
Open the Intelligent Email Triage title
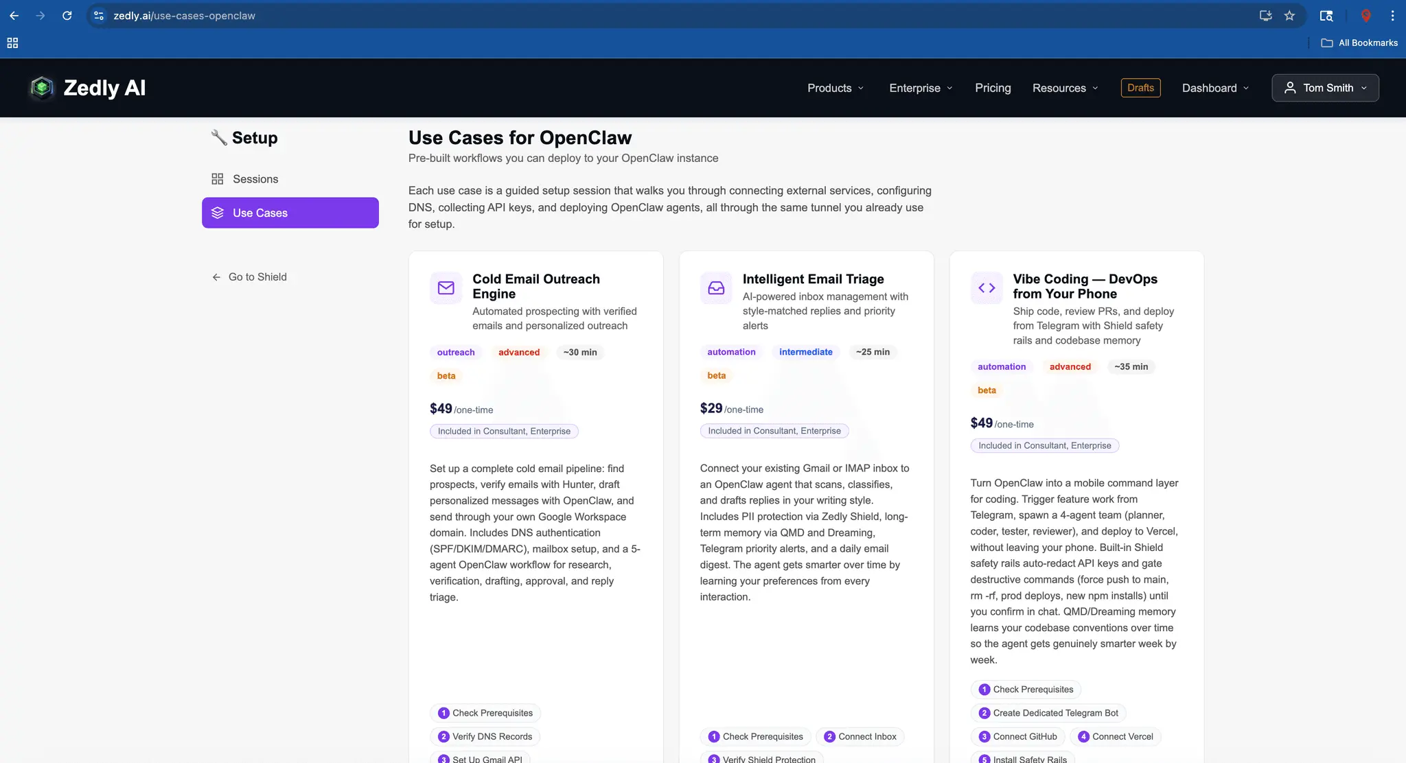[x=813, y=279]
